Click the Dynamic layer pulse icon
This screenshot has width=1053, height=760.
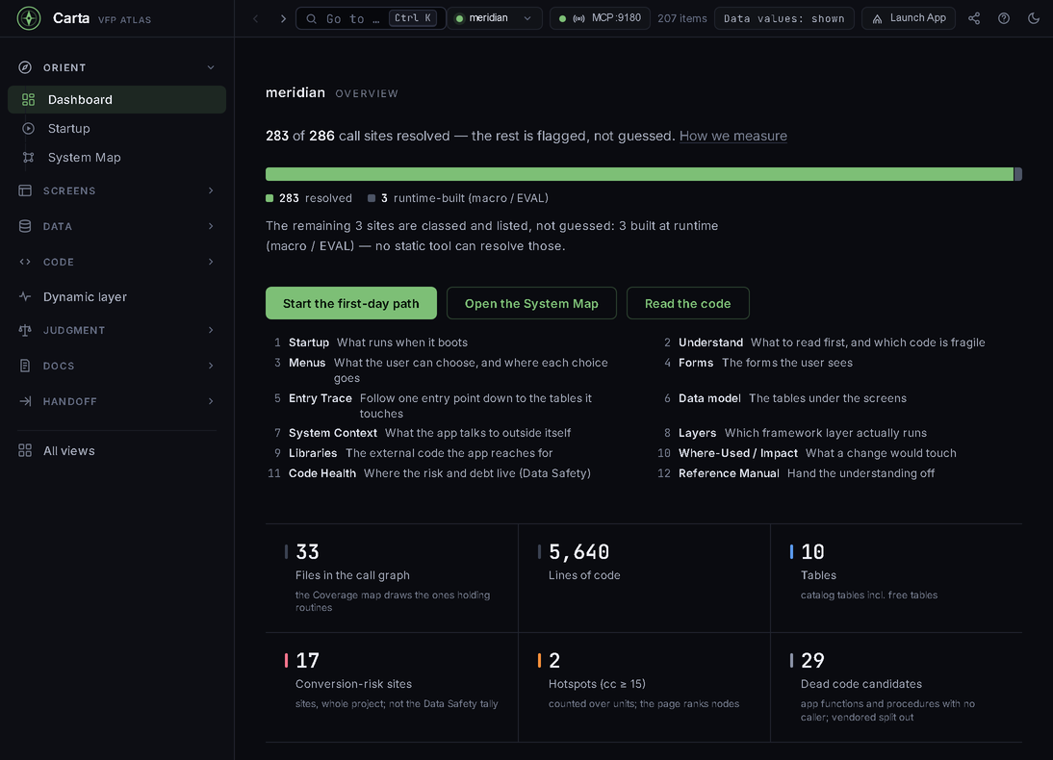[x=25, y=296]
